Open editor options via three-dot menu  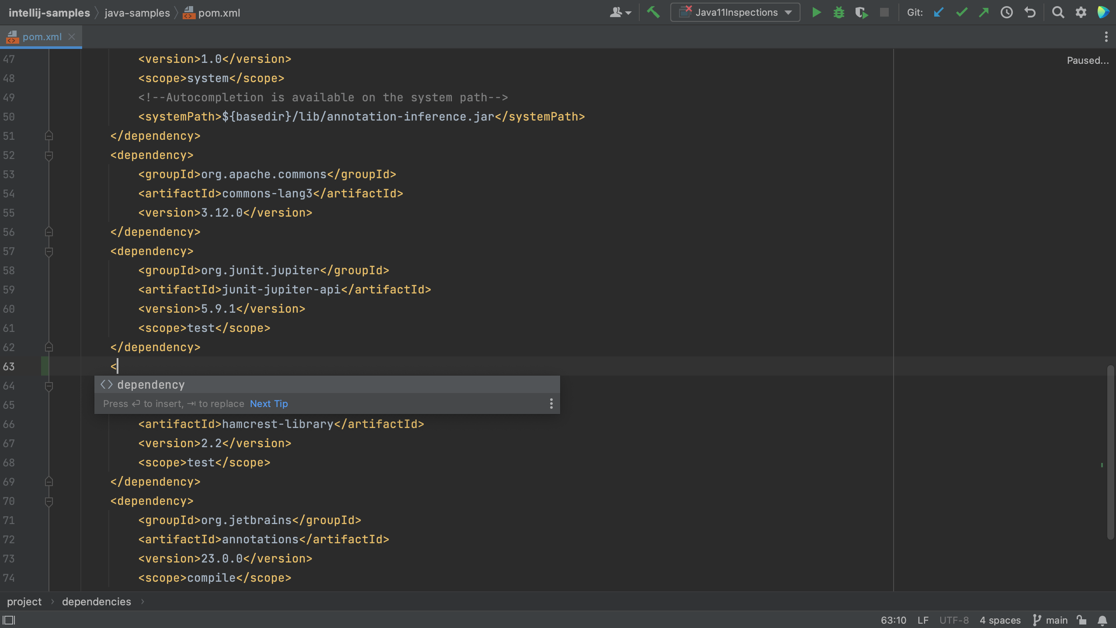point(1106,36)
